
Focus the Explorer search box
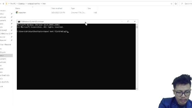[x=186, y=4]
